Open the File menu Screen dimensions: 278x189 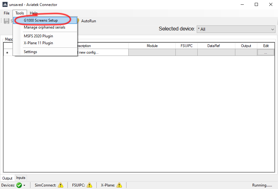tap(7, 13)
